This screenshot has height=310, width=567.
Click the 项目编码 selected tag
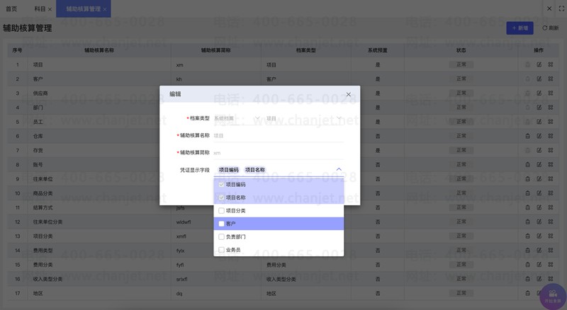tap(228, 170)
